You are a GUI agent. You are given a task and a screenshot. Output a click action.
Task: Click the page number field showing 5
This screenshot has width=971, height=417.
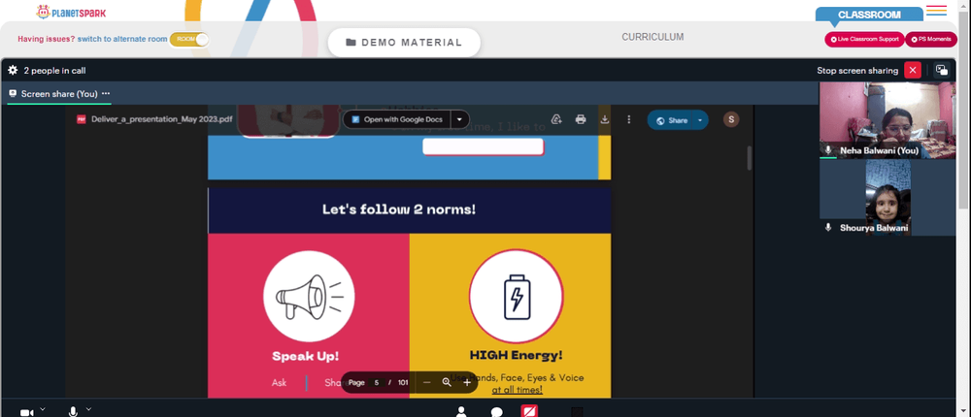376,382
